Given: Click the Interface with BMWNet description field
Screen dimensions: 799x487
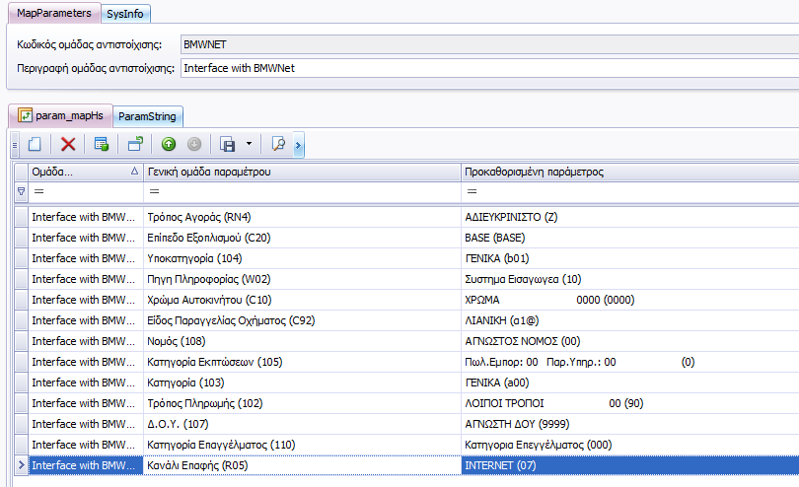Looking at the screenshot, I should click(488, 67).
